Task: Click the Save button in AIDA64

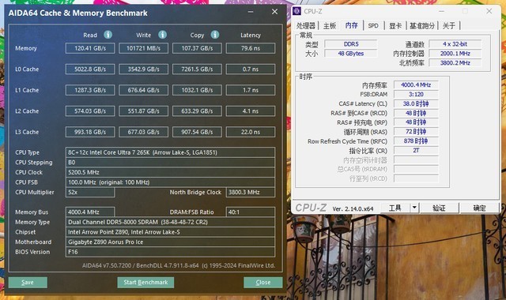Action: pyautogui.click(x=28, y=283)
